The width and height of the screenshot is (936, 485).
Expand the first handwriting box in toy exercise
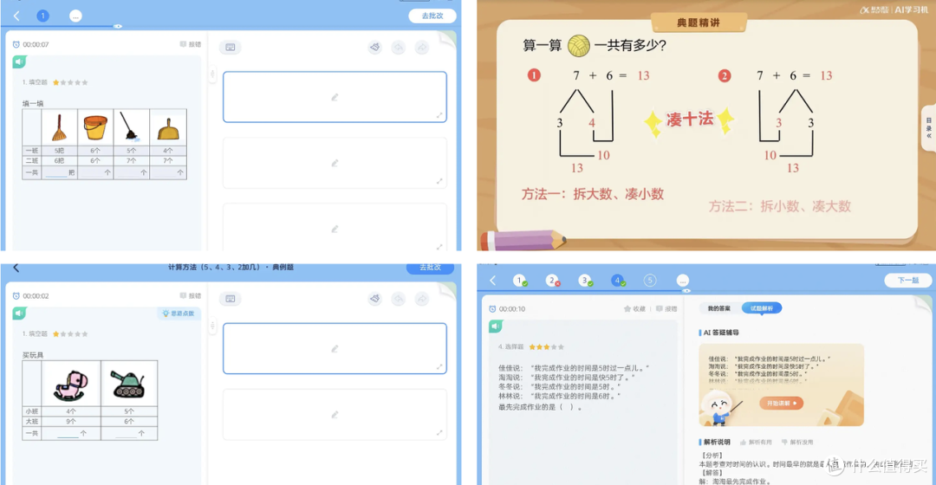pyautogui.click(x=439, y=367)
